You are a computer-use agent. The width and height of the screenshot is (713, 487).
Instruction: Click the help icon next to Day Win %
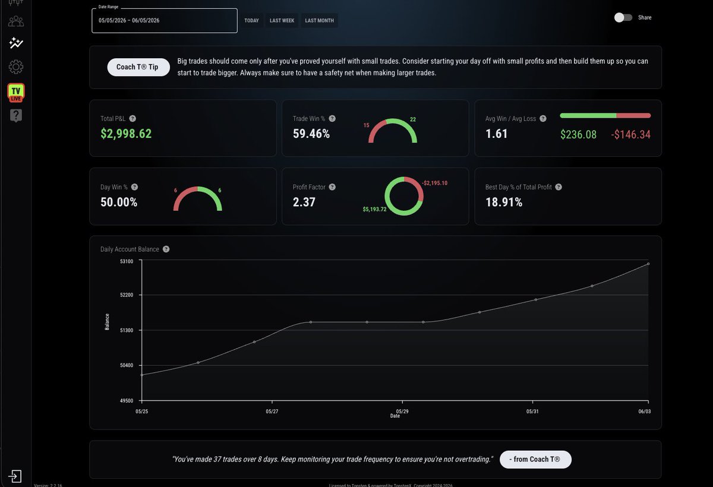coord(134,187)
